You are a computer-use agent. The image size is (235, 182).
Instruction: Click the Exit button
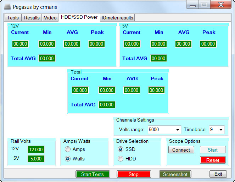(218, 174)
